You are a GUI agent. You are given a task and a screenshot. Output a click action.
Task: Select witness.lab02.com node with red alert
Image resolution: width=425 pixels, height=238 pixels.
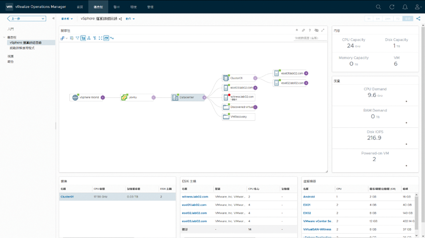pyautogui.click(x=238, y=97)
